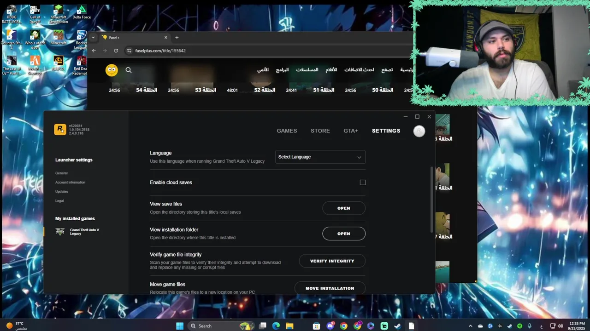Launch Minecraft Java Edition desktop shortcut
This screenshot has width=590, height=331.
click(58, 14)
